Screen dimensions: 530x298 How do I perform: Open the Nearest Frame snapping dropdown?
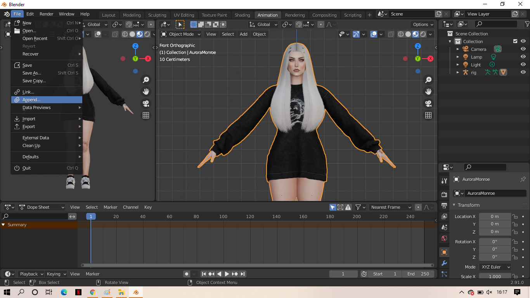391,207
